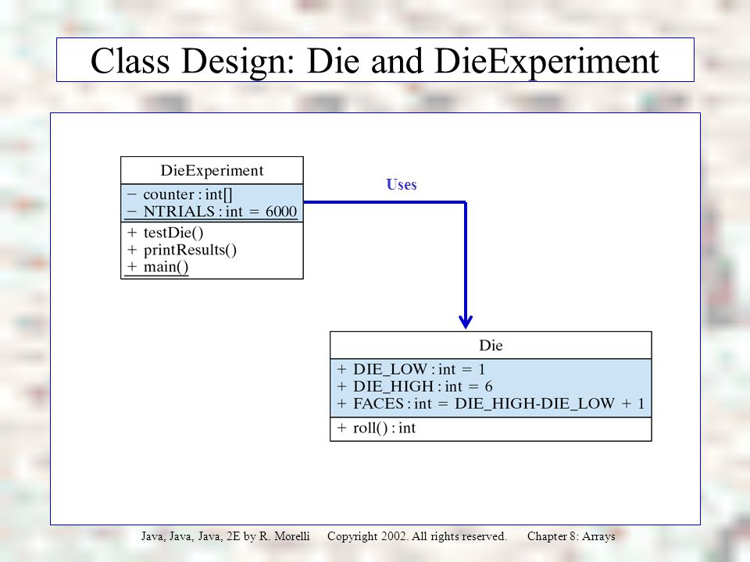Viewport: 750px width, 562px height.
Task: Select the blue 'Uses' association label
Action: [402, 184]
